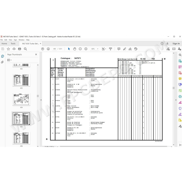This screenshot has height=182, width=182.
Task: Click the Sign In button
Action: click(176, 43)
